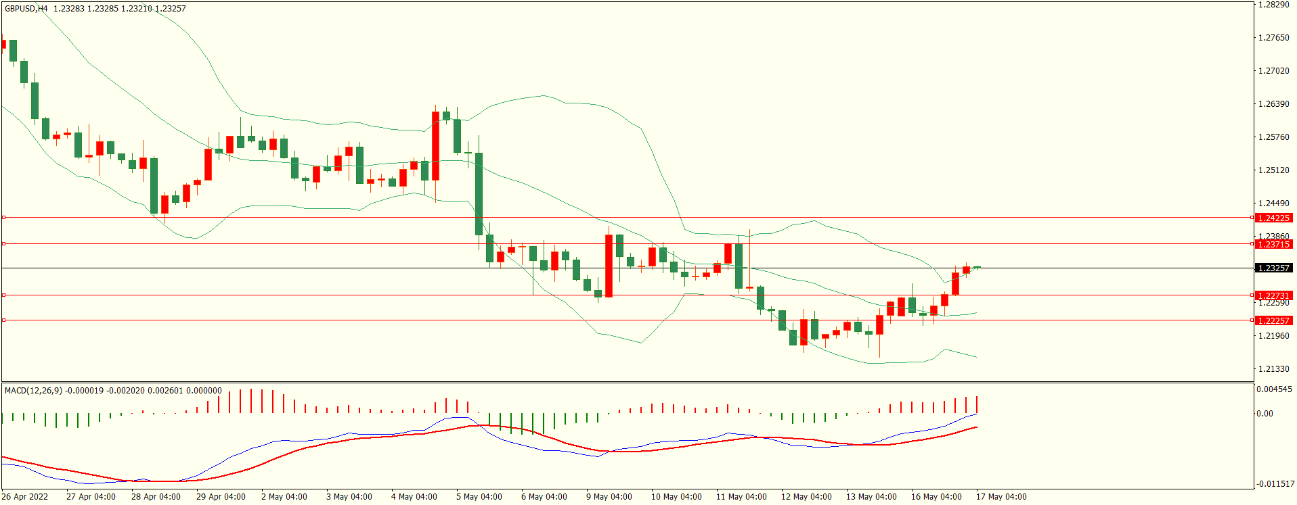Image resolution: width=1297 pixels, height=505 pixels.
Task: Select the current price label 1.23257
Action: (1273, 268)
